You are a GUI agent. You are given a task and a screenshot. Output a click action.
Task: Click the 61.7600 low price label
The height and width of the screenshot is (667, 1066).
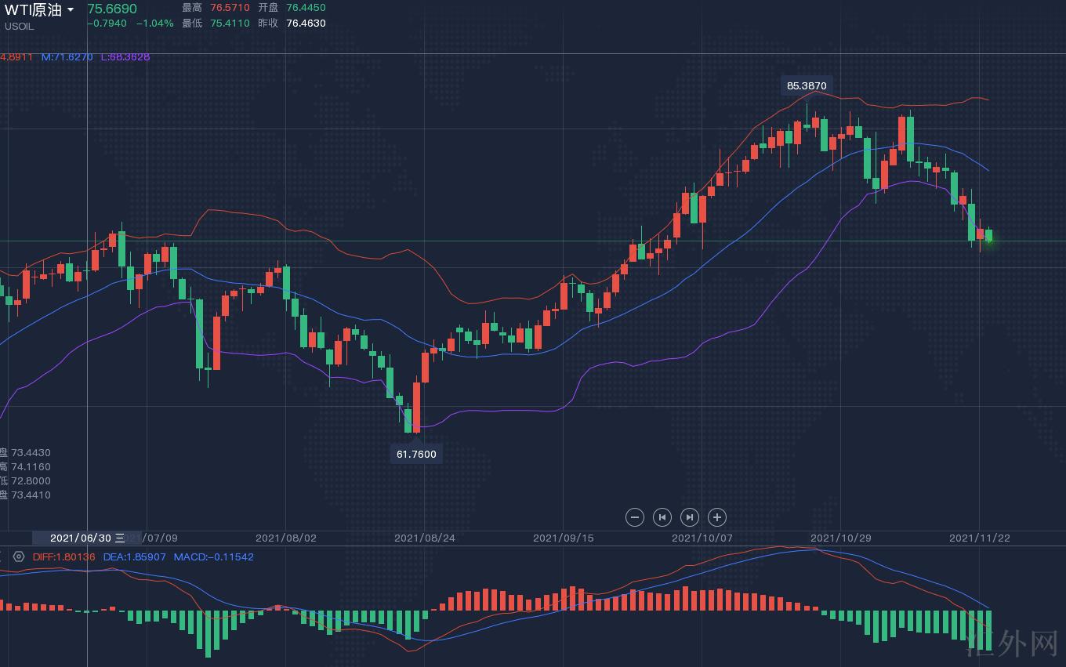(416, 454)
